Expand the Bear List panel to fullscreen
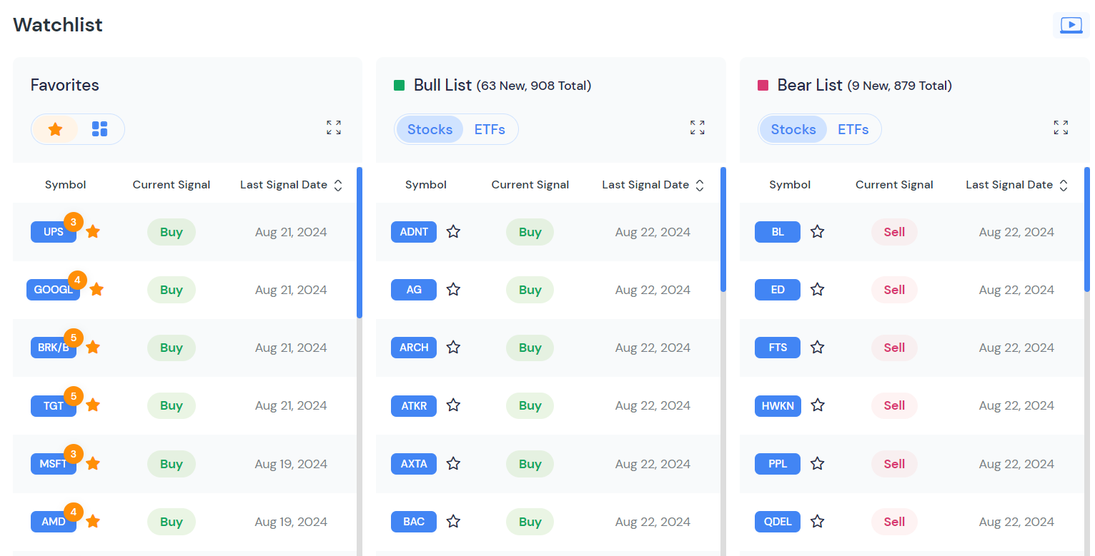Screen dimensions: 1095x556 point(1061,128)
